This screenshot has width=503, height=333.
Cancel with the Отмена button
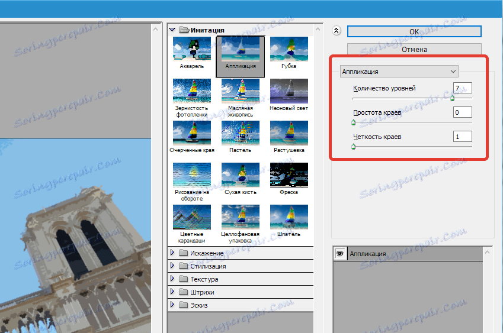pos(414,49)
